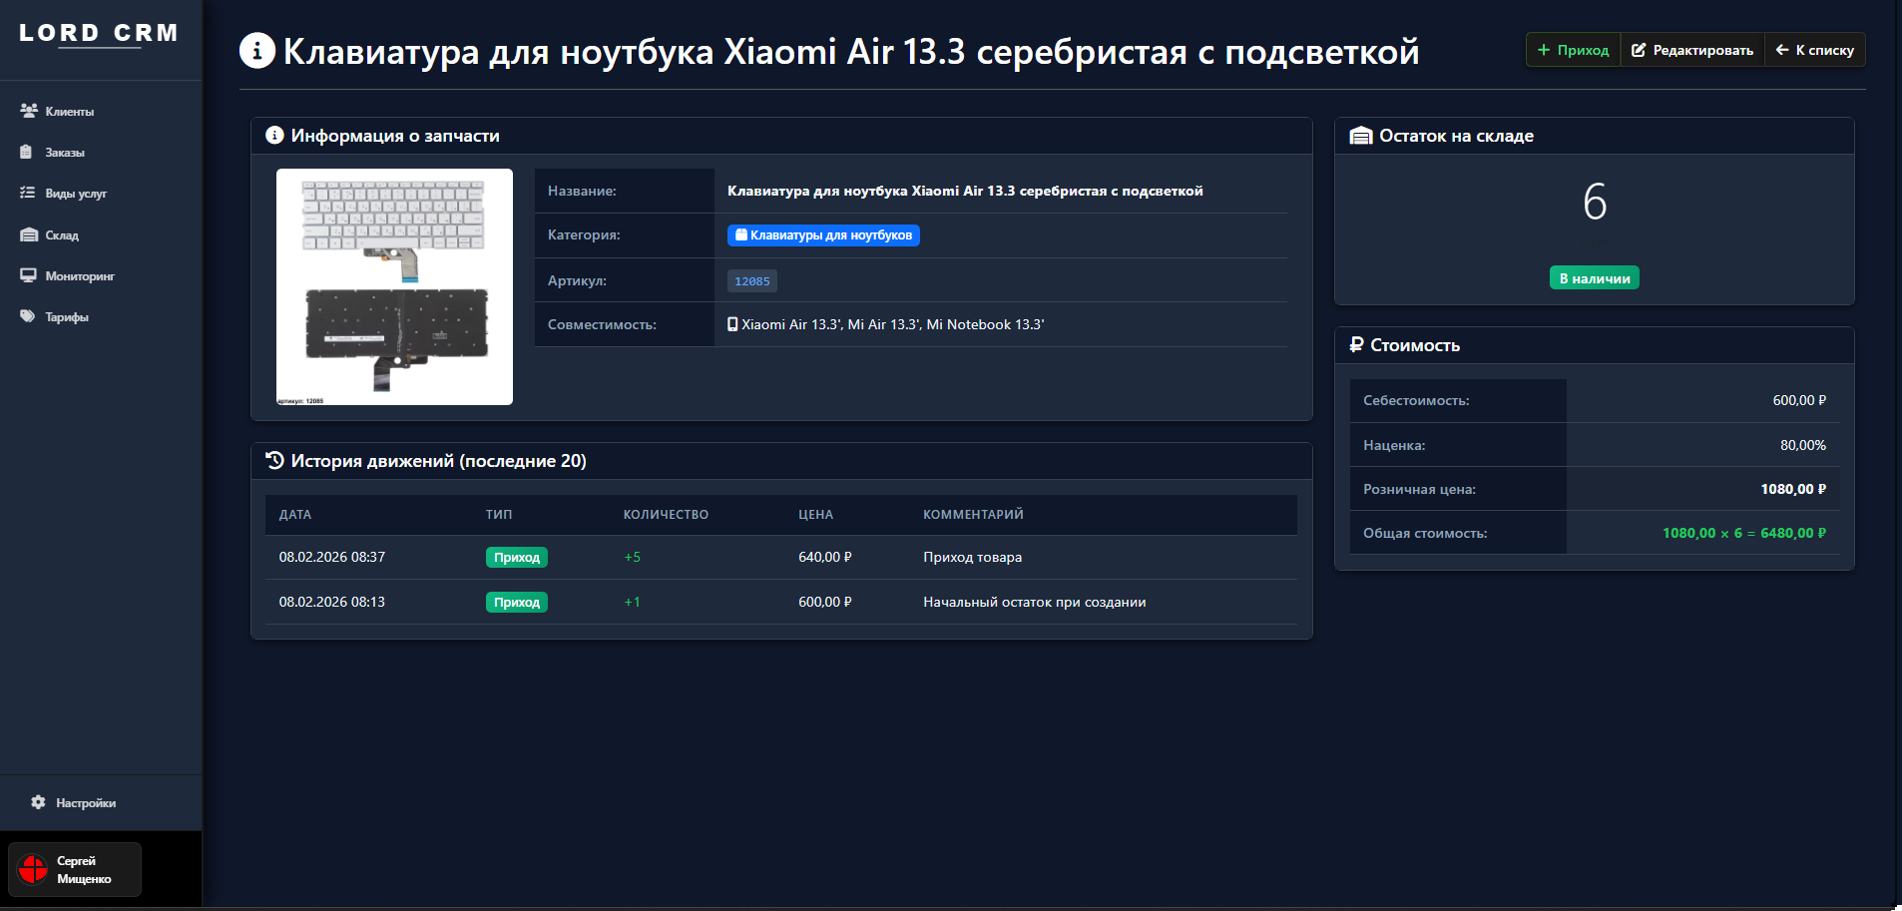Click the Monitoring screen icon
The width and height of the screenshot is (1902, 911).
pos(28,275)
